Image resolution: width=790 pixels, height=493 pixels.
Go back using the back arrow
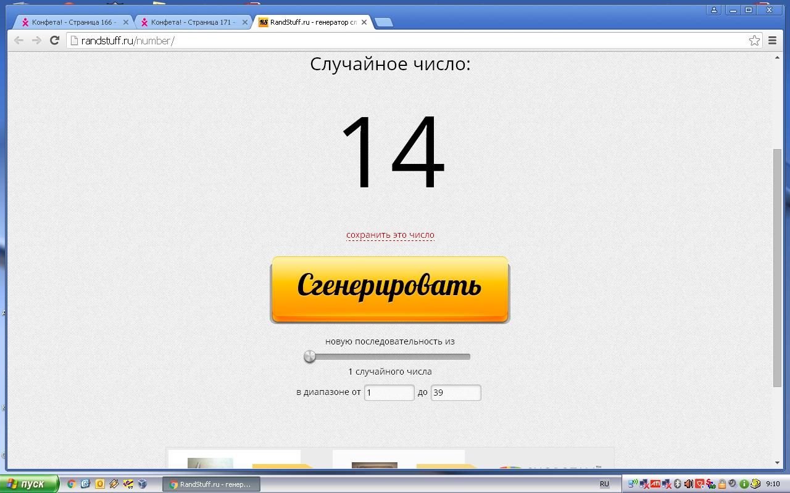19,41
